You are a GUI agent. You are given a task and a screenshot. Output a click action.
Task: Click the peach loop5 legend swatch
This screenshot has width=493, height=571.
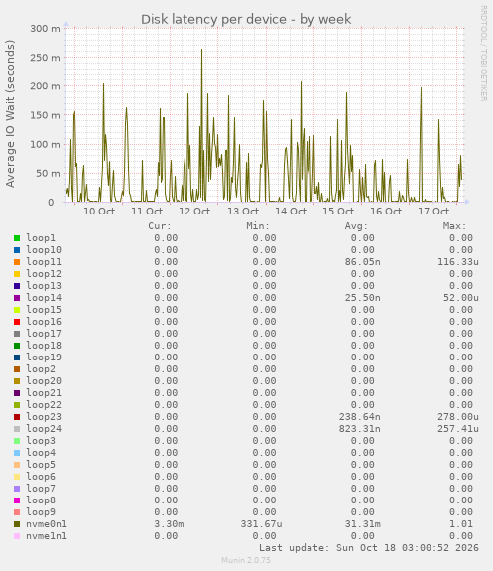coord(17,465)
